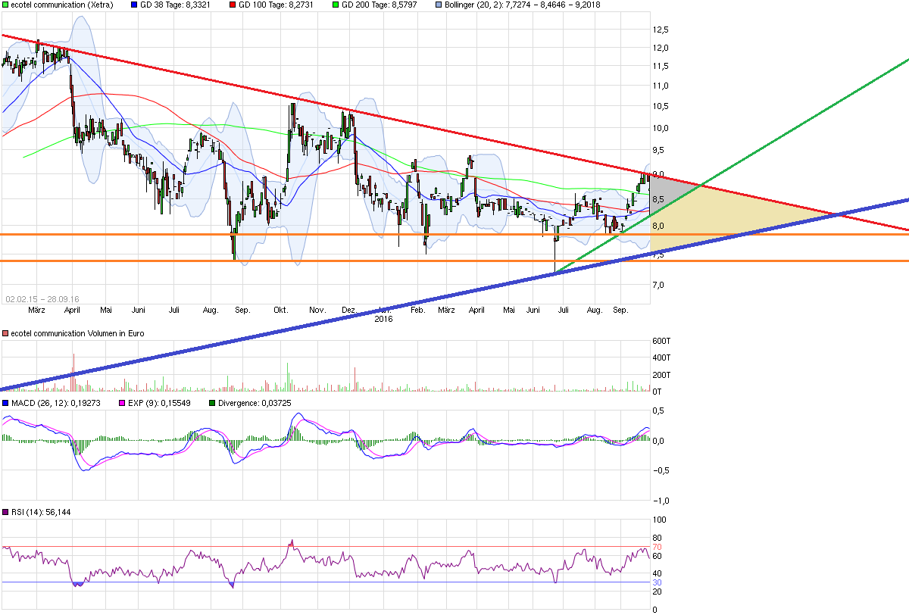Click the 7,0 price axis value
The width and height of the screenshot is (909, 615).
click(658, 286)
